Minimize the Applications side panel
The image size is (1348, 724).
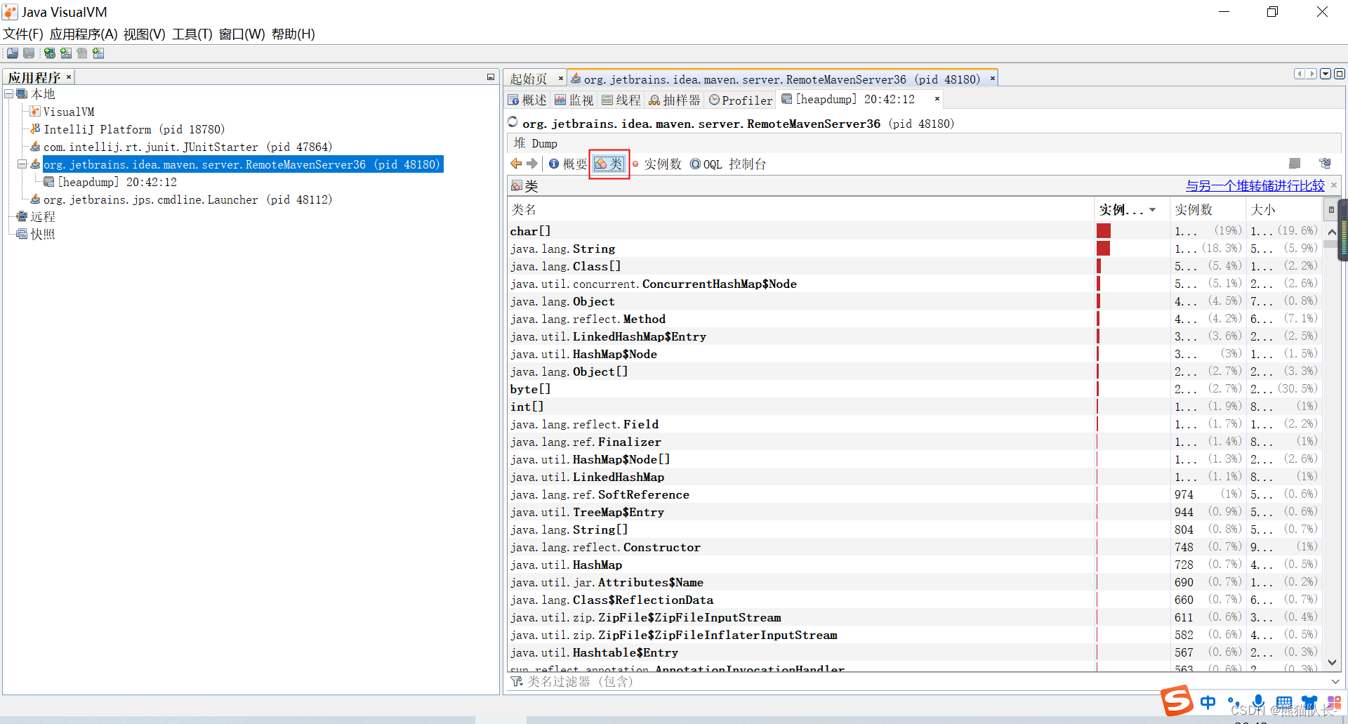point(491,77)
